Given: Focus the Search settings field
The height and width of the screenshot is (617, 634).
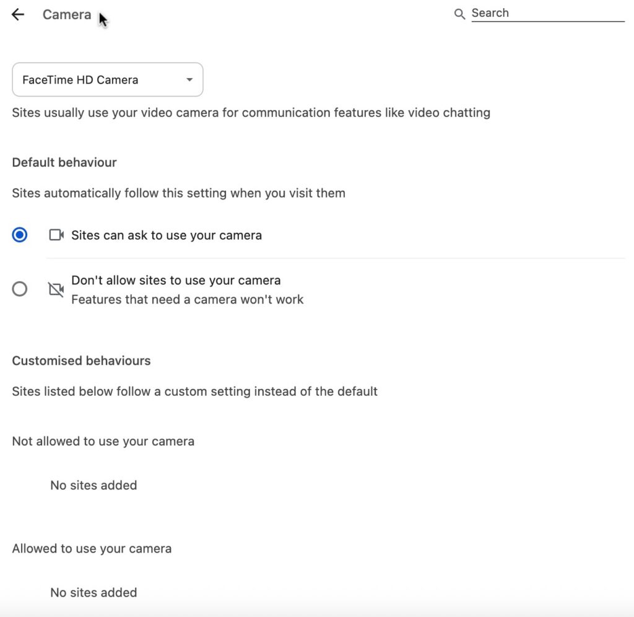Looking at the screenshot, I should pos(548,14).
